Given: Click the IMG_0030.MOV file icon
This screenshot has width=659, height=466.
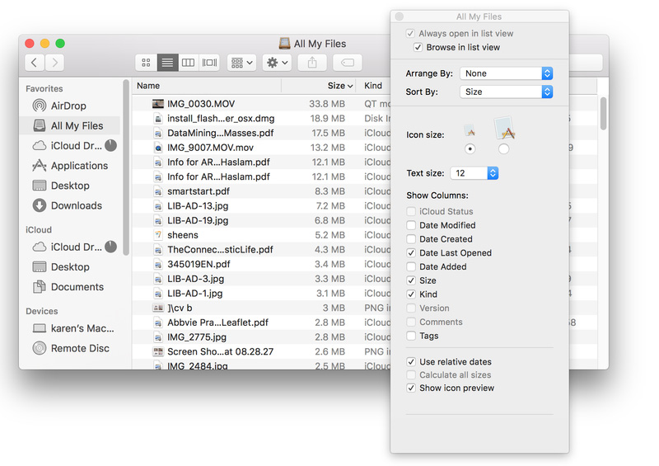Looking at the screenshot, I should [x=158, y=104].
